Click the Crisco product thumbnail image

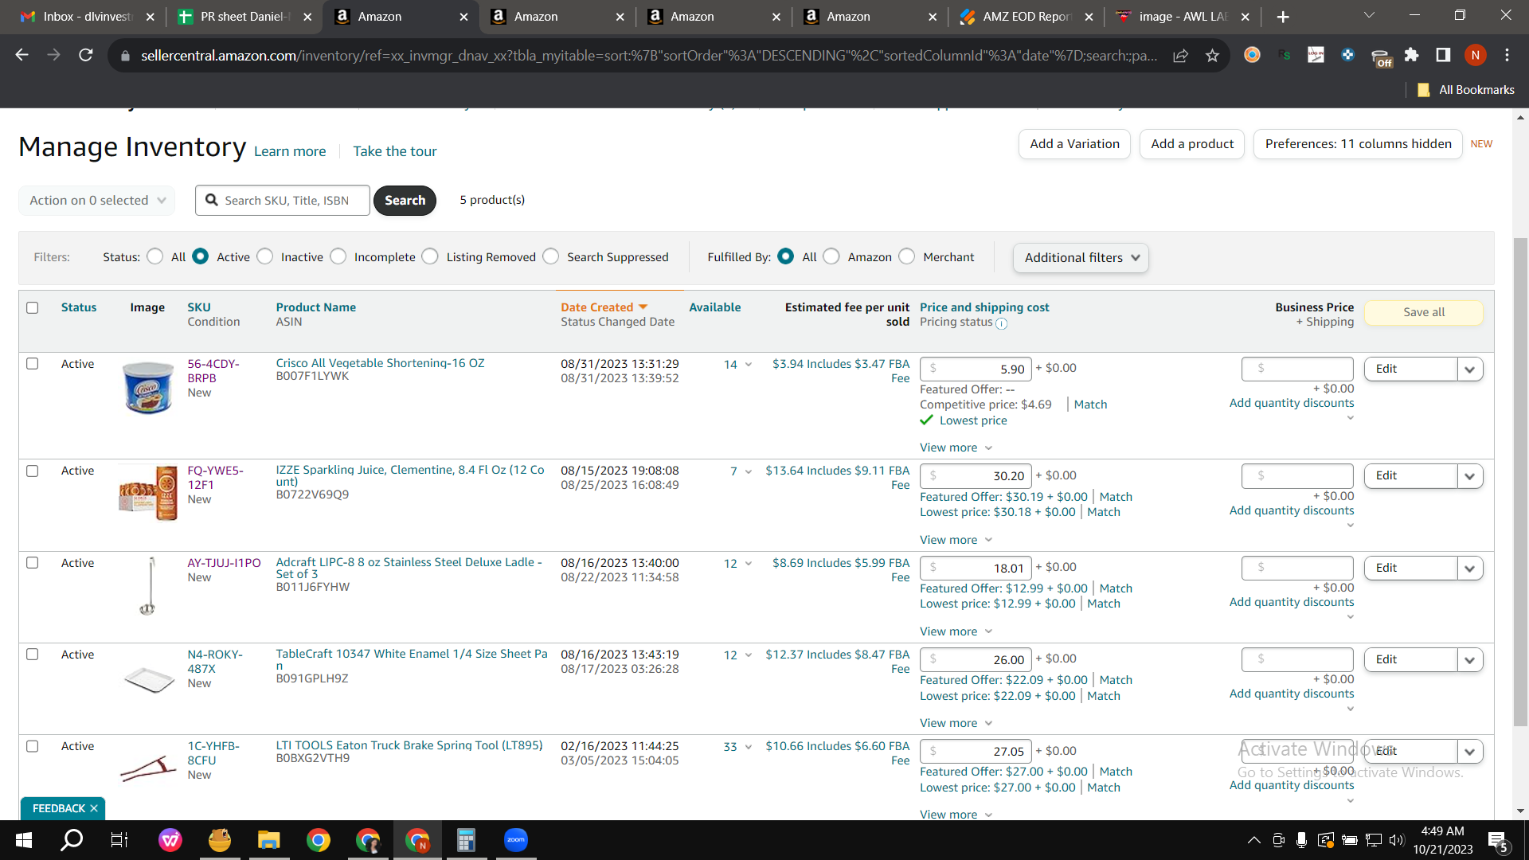[x=148, y=387]
